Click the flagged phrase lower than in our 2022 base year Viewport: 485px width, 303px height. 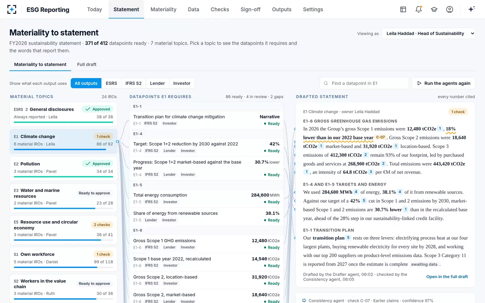pos(338,137)
